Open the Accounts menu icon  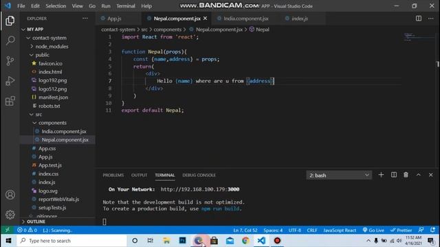pyautogui.click(x=10, y=195)
